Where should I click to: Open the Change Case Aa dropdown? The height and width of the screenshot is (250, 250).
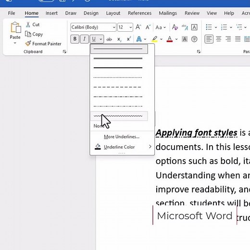point(161,27)
